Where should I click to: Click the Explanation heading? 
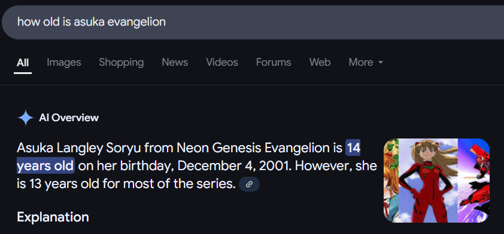click(x=53, y=217)
